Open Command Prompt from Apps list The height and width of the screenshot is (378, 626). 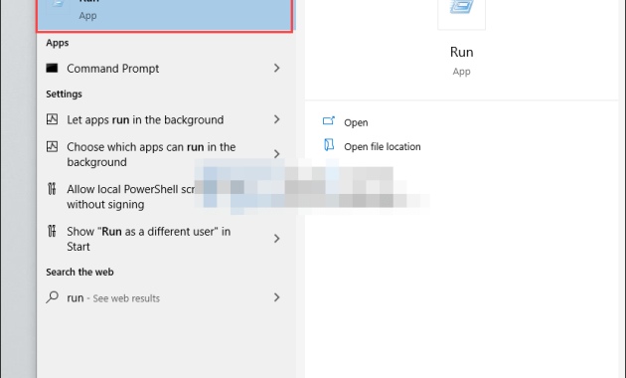(x=165, y=69)
